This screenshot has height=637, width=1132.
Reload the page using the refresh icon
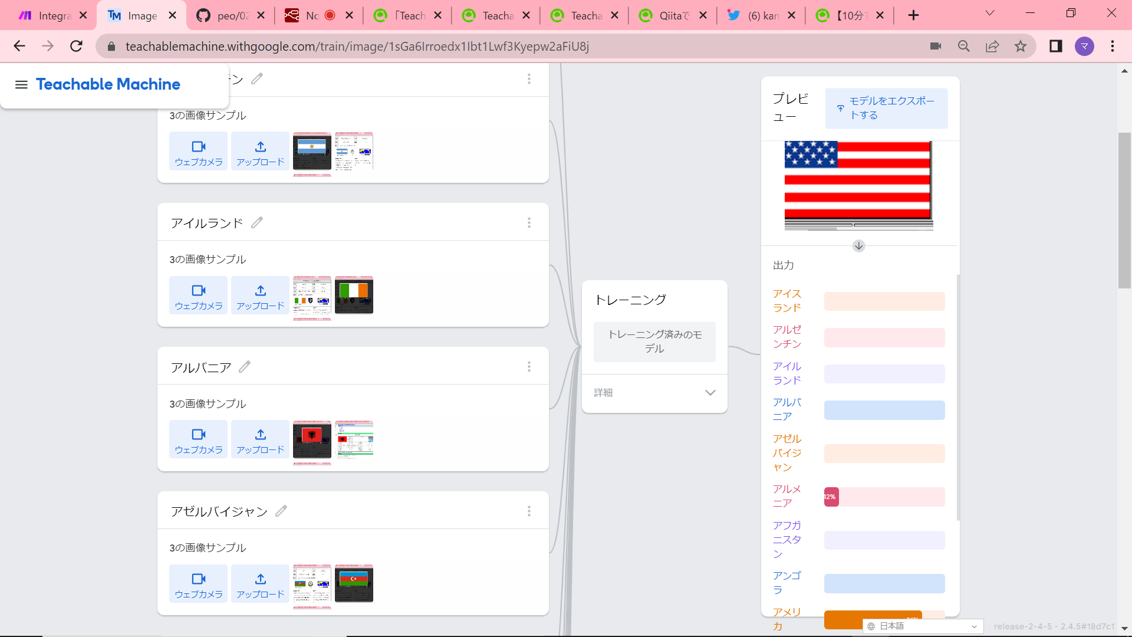point(76,46)
